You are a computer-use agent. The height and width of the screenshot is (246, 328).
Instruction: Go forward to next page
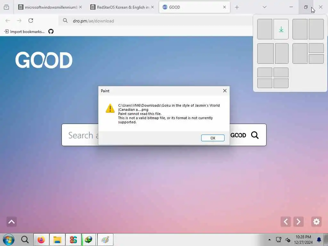[x=19, y=20]
